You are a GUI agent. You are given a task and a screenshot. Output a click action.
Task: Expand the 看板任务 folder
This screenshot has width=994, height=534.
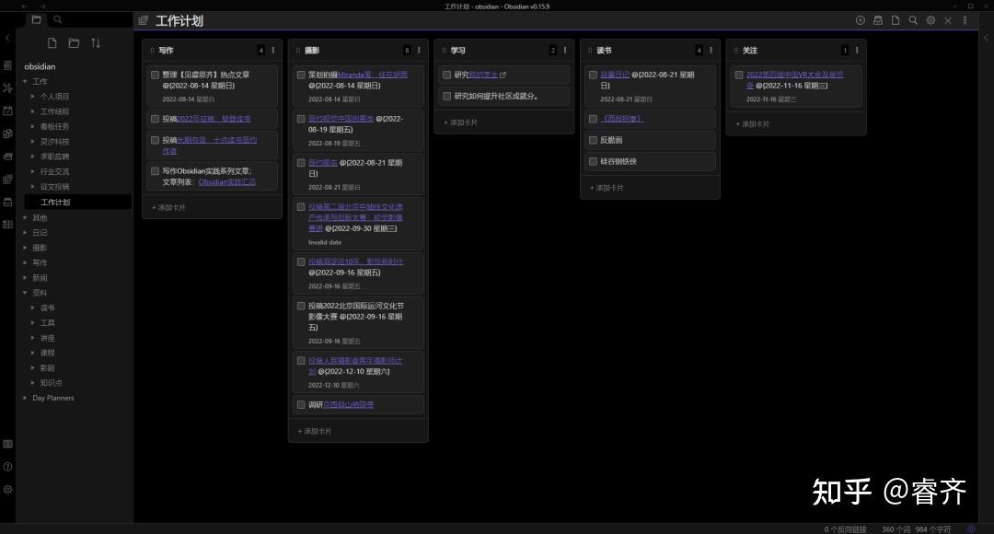click(x=33, y=126)
